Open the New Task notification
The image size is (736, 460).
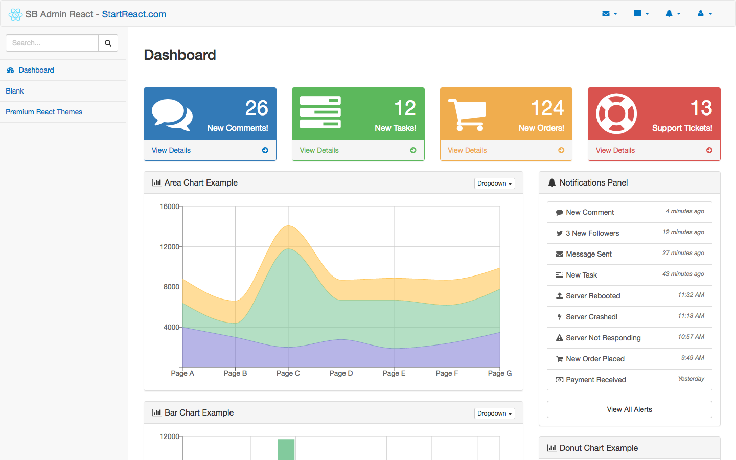(x=630, y=275)
